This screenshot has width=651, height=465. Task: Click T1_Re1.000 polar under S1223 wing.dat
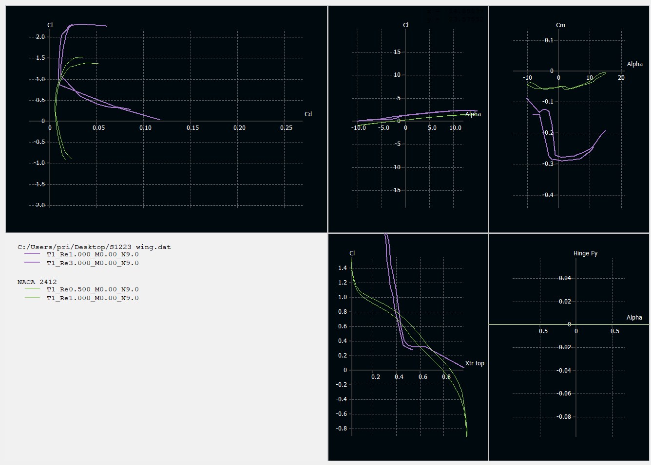tap(93, 254)
